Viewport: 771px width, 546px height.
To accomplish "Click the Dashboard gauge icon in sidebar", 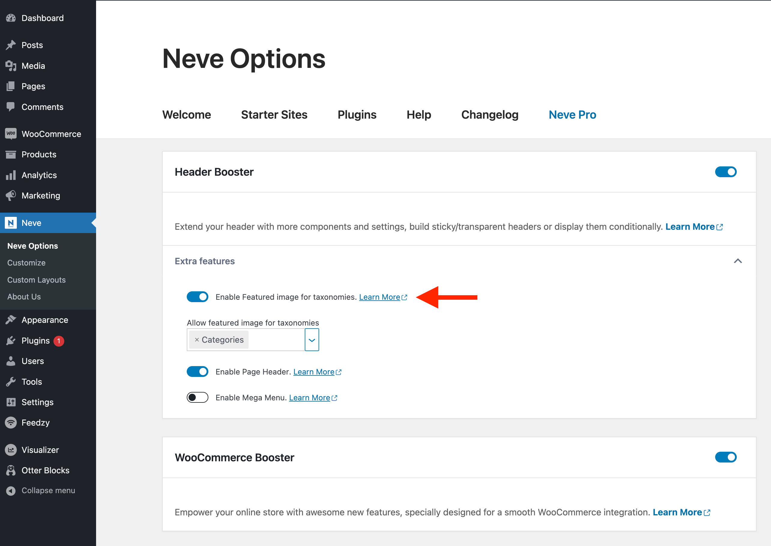I will tap(11, 18).
